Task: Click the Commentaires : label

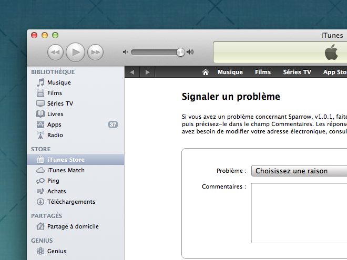Action: pos(224,186)
